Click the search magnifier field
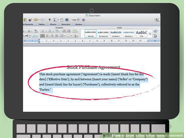 (x=157, y=20)
